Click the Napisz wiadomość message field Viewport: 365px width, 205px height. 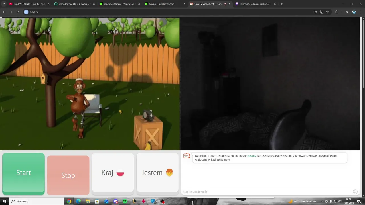point(267,192)
